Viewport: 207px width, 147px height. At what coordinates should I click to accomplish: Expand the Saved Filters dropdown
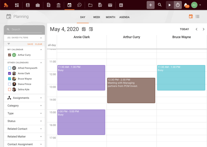click(41, 38)
